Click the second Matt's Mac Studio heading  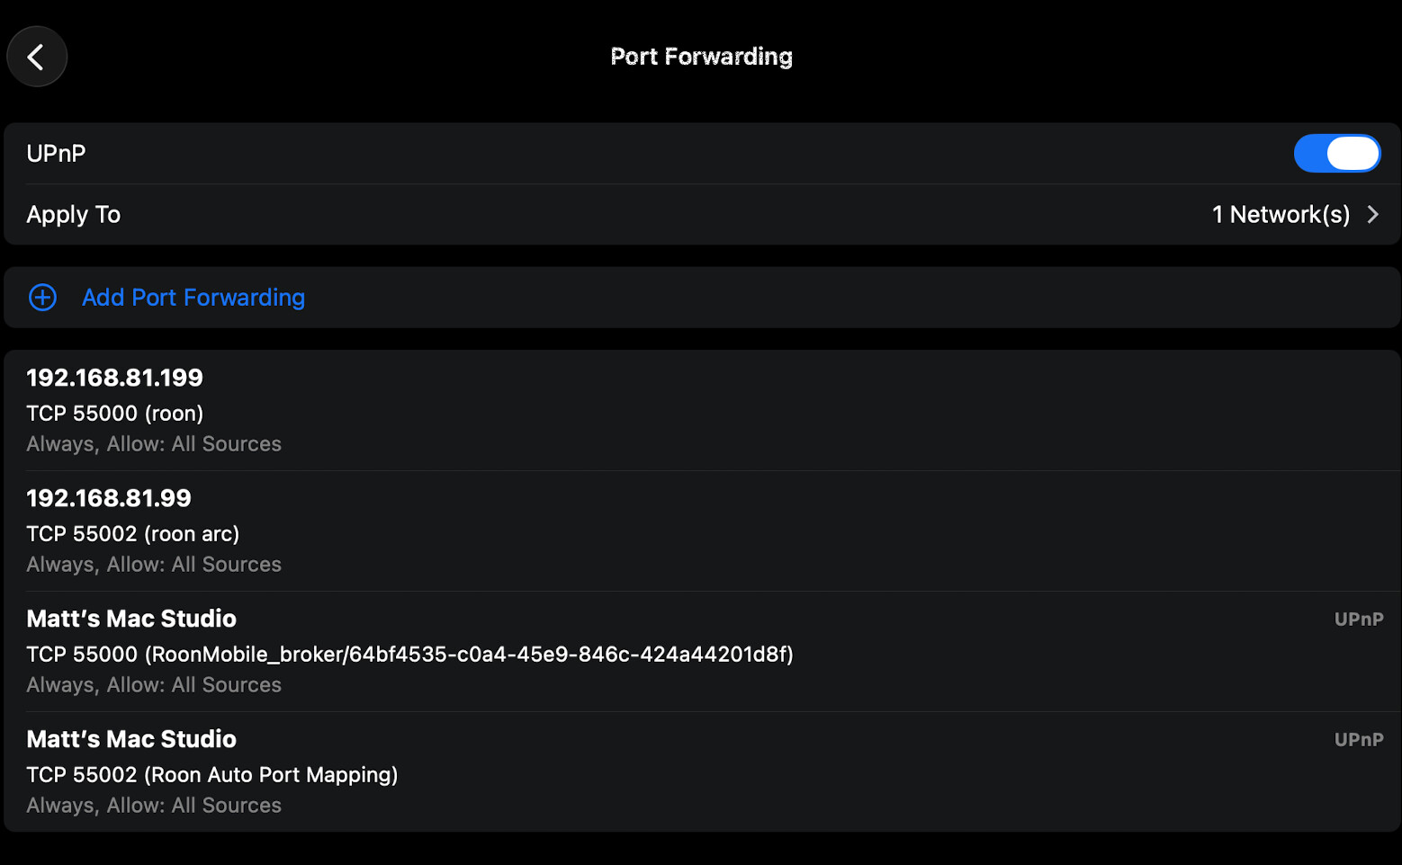(x=131, y=739)
